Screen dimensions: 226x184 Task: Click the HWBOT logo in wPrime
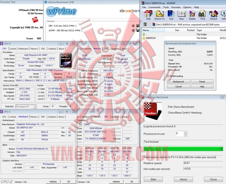pos(129,11)
